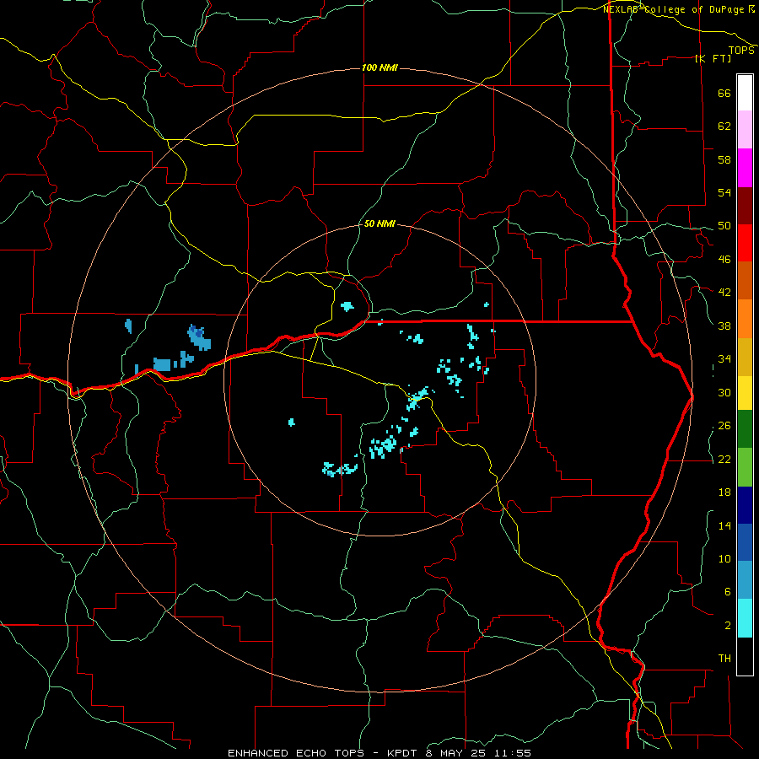Click the "50 NMI" range ring label
Screen dimensions: 759x759
(x=379, y=223)
